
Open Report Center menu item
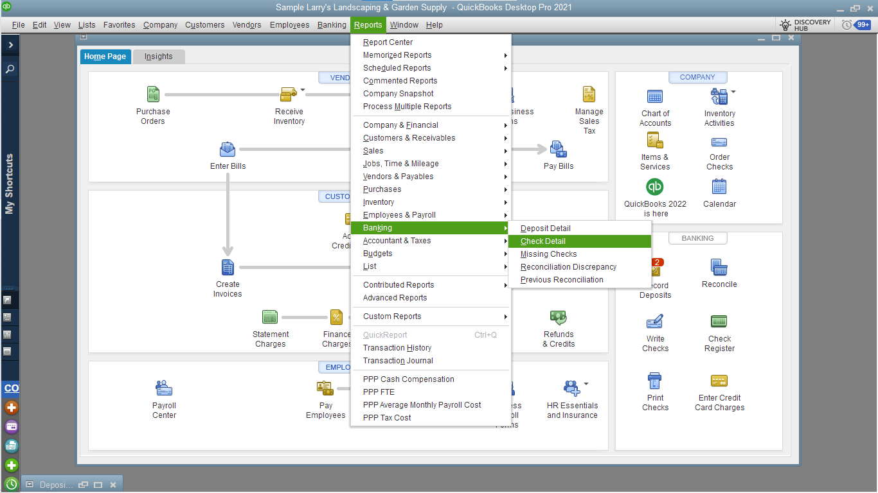[431, 42]
